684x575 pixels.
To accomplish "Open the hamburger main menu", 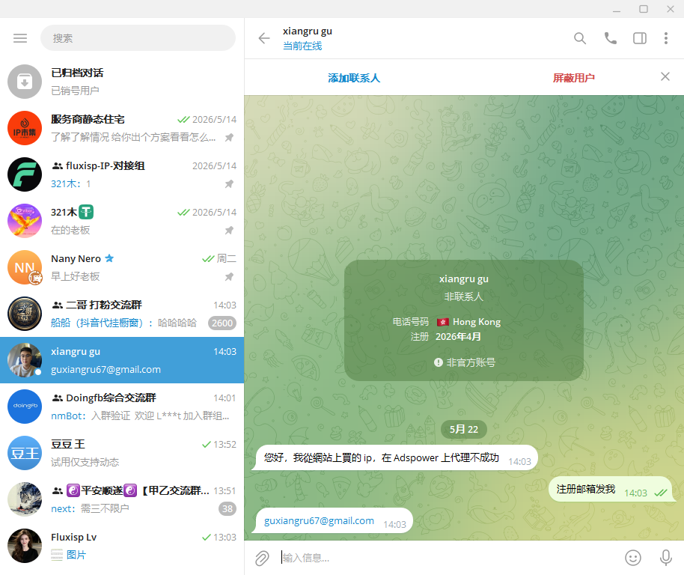I will coord(20,38).
